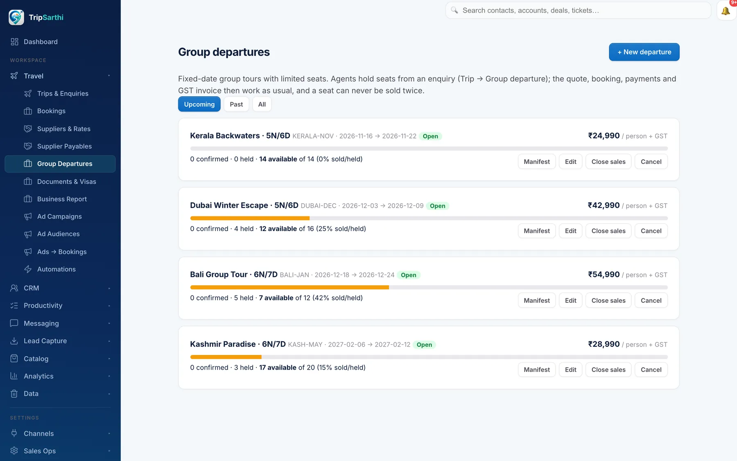Click the Trips & Enquiries plane icon

(x=28, y=93)
